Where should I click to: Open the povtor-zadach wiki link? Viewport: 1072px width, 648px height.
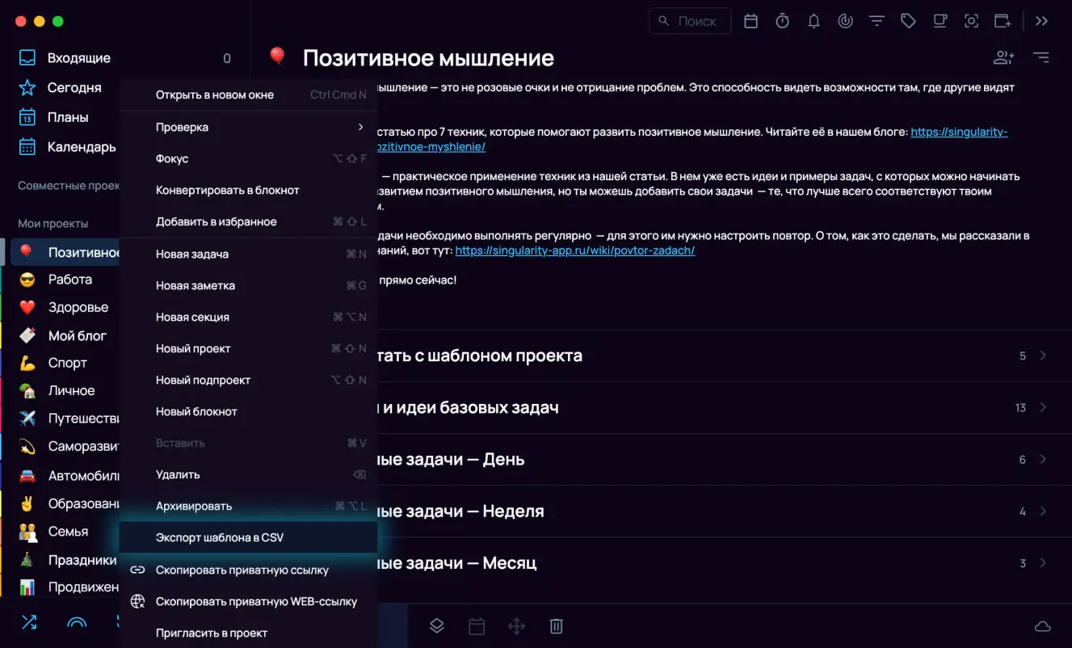point(574,250)
